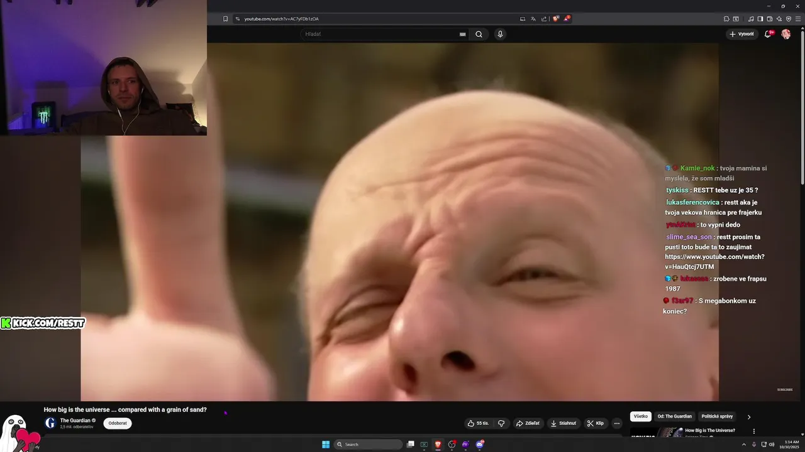
Task: Select the Politické správy chip
Action: tap(718, 416)
